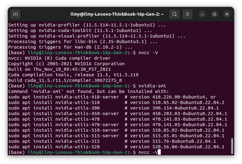Click the 'nvidia-smi' command at the prompt

pyautogui.click(x=152, y=86)
